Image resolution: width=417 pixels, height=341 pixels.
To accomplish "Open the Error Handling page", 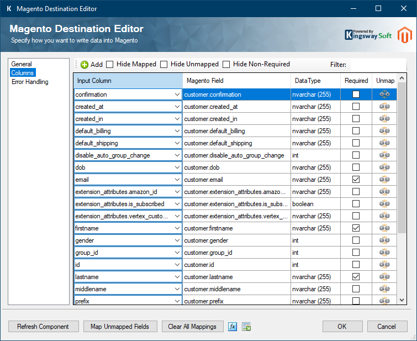I will pos(30,82).
